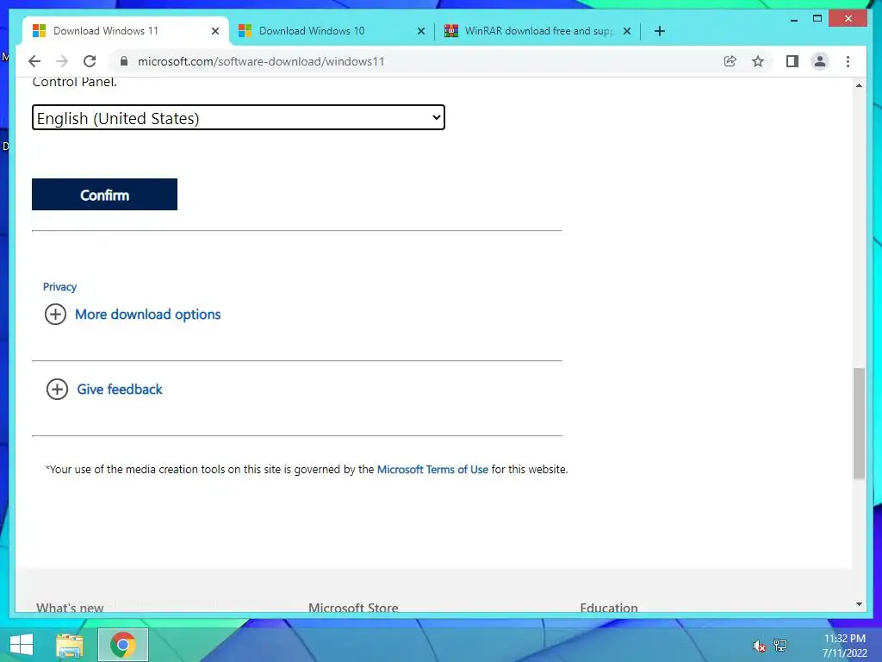This screenshot has height=662, width=882.
Task: Click the Confirm button
Action: tap(104, 194)
